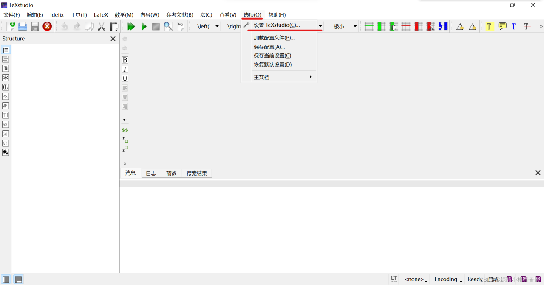The height and width of the screenshot is (285, 544).
Task: Click the open file folder icon
Action: click(x=23, y=26)
